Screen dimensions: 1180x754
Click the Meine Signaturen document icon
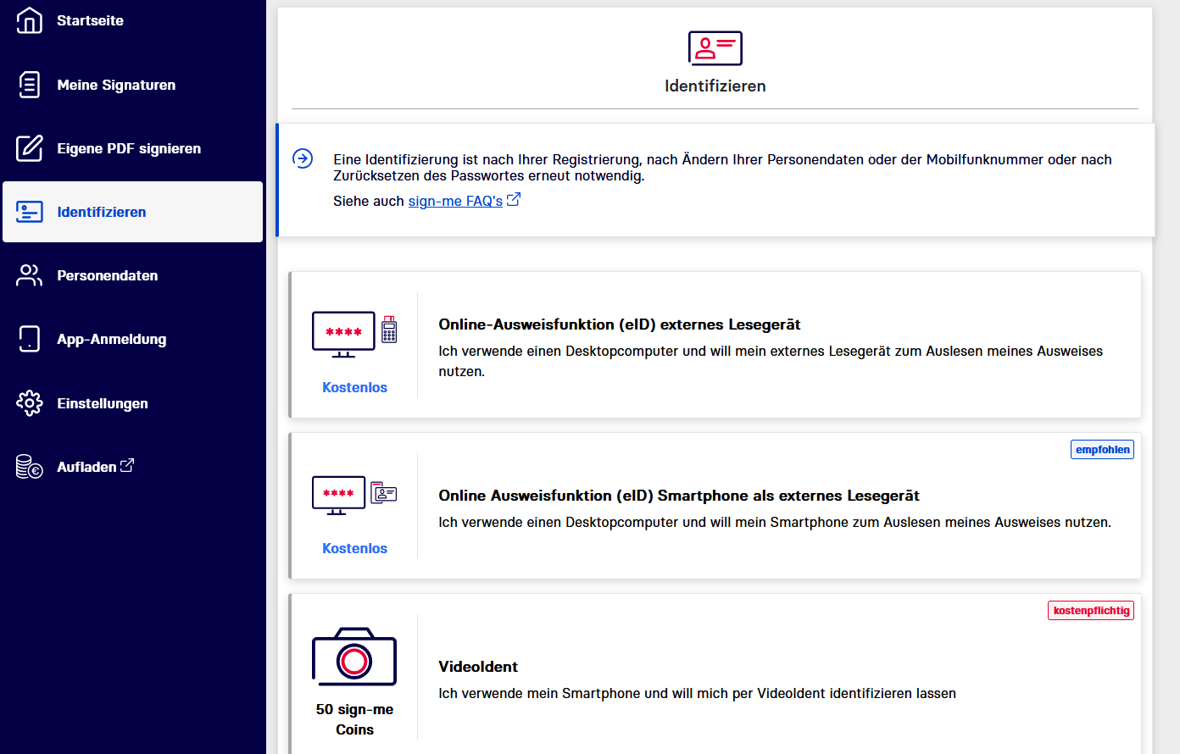(30, 85)
